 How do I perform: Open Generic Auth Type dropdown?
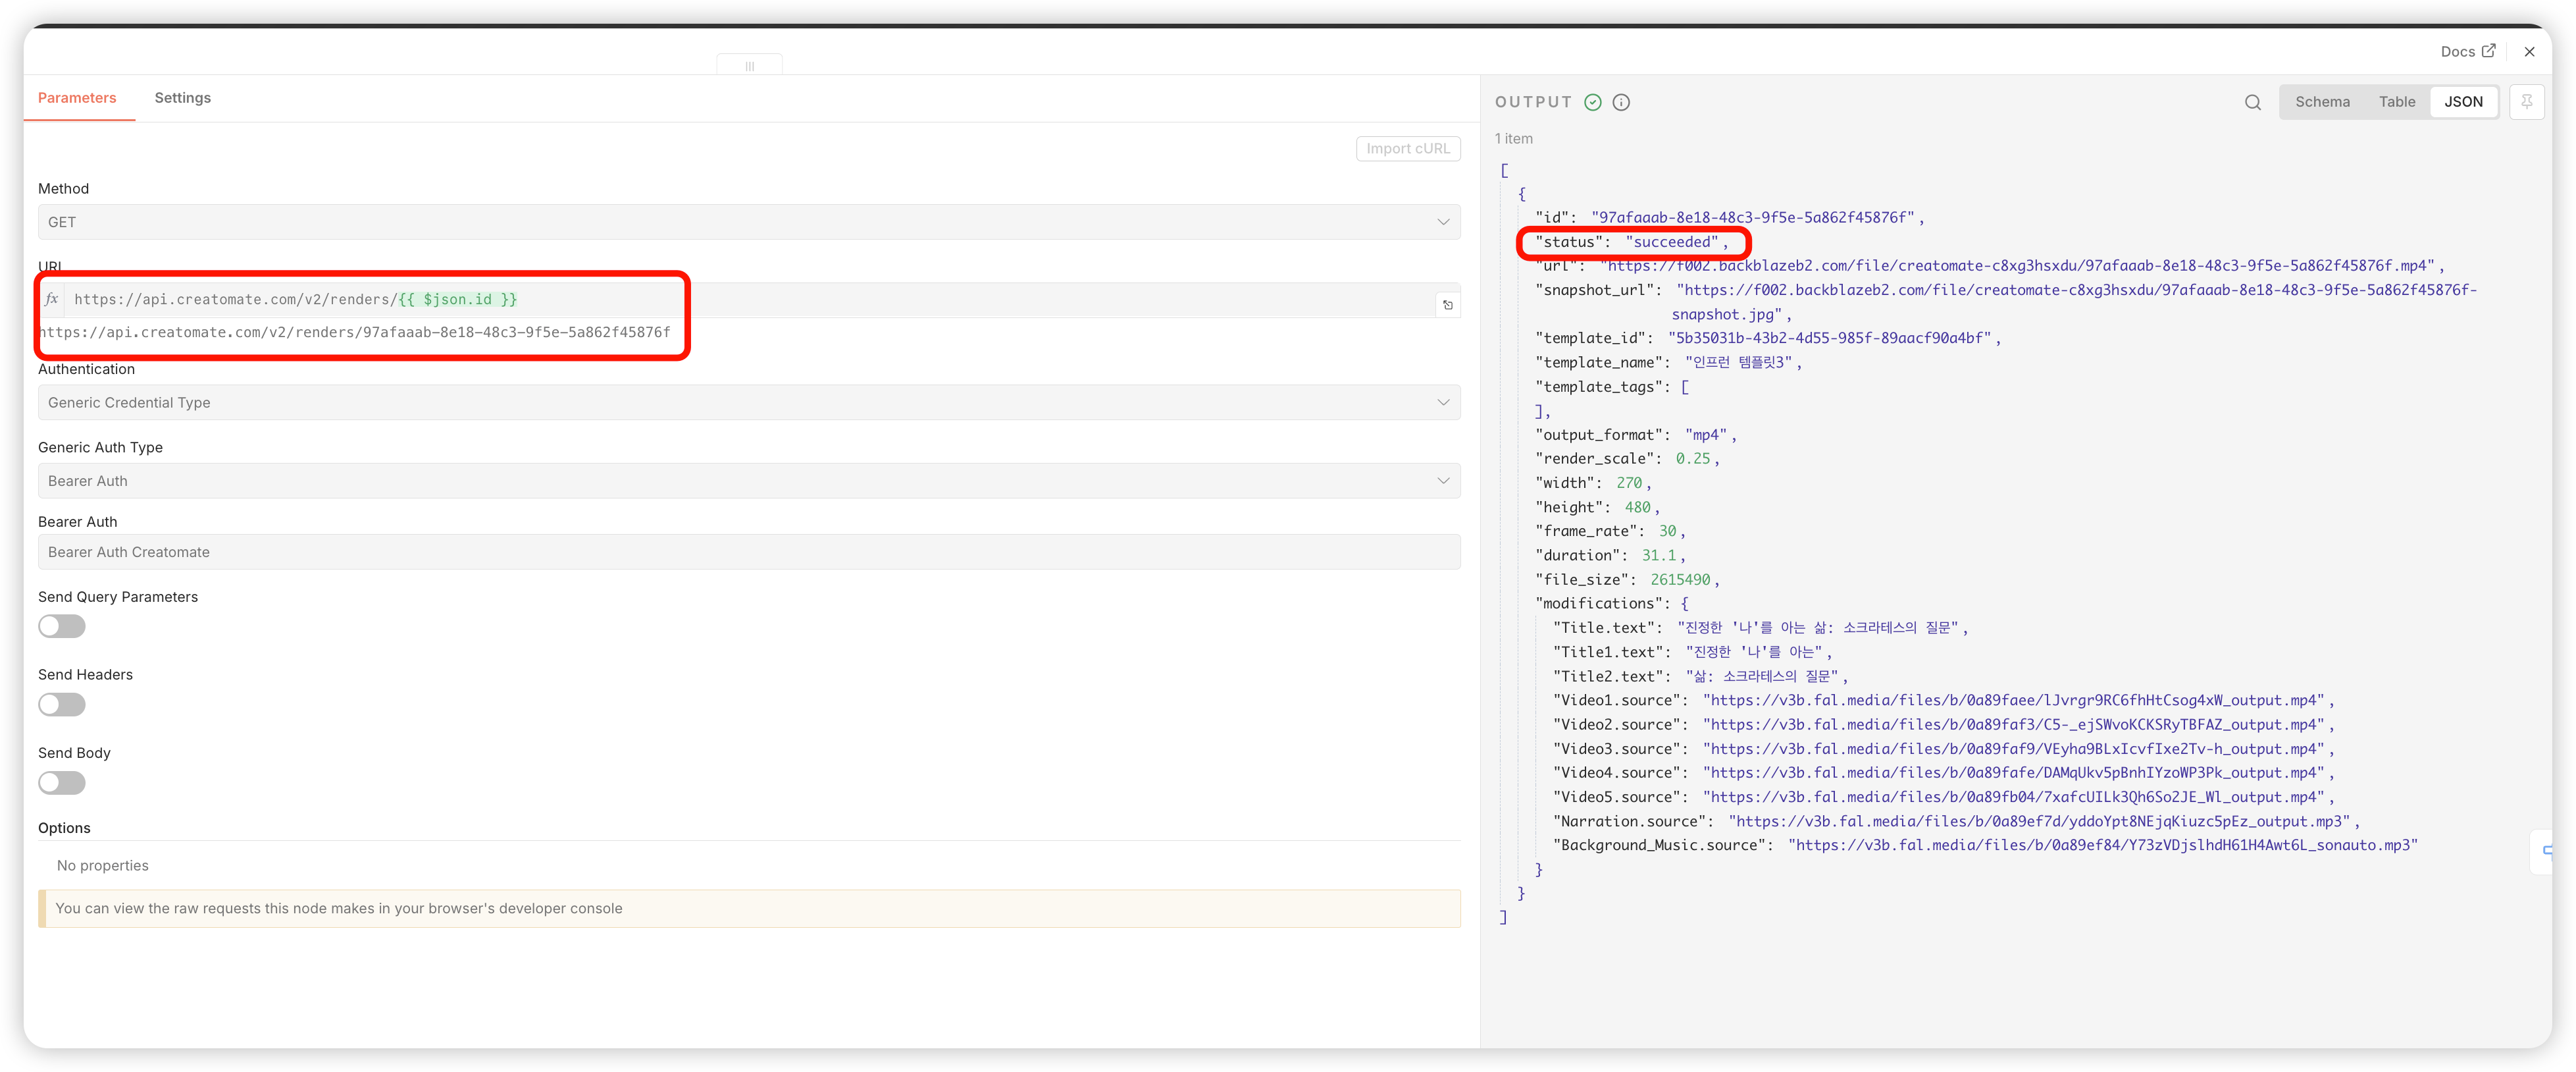click(748, 481)
